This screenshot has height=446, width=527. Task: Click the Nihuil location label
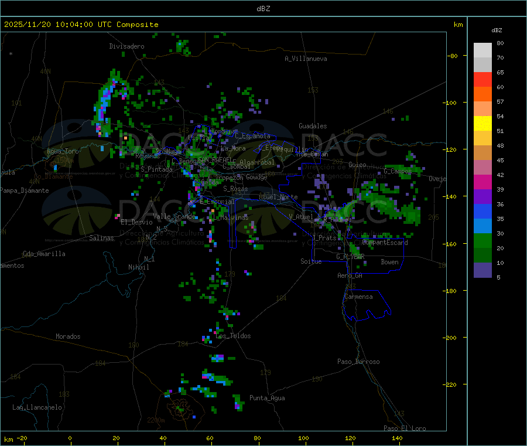[x=138, y=267]
